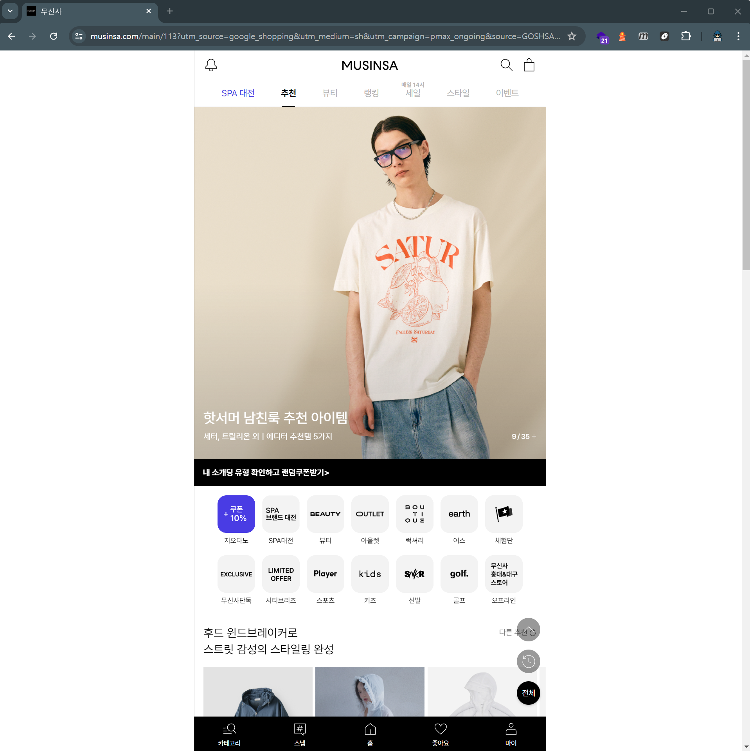Switch to the 세일 tab

point(413,93)
